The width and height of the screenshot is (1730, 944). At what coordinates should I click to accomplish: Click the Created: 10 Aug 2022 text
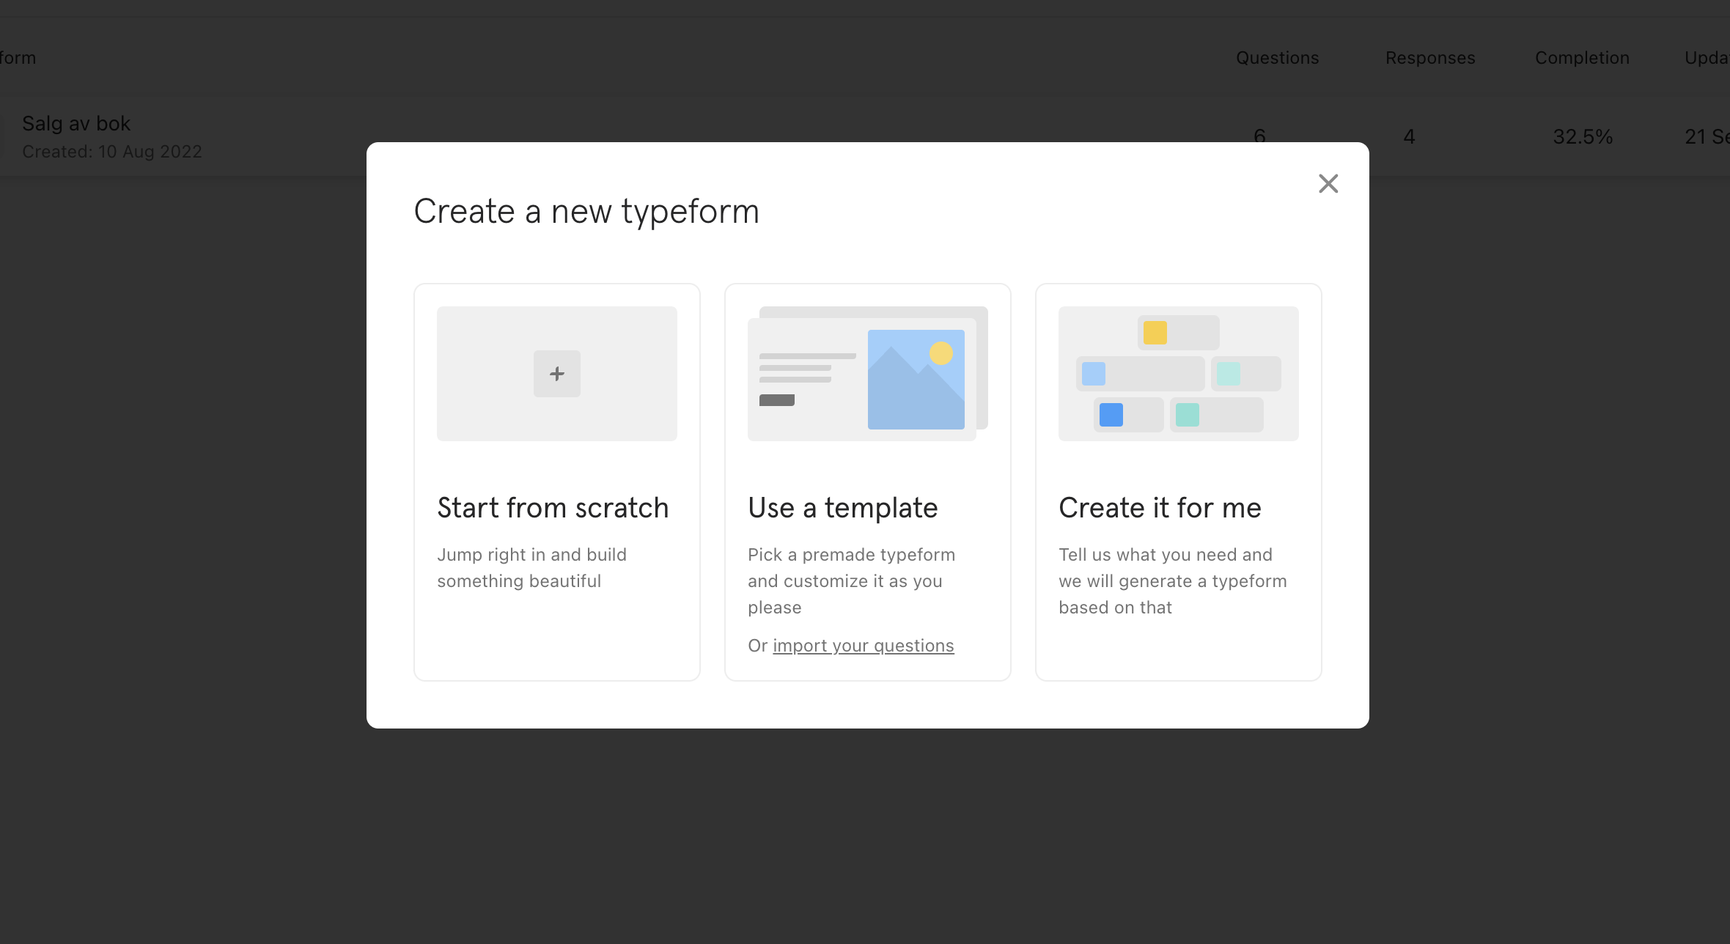[112, 152]
